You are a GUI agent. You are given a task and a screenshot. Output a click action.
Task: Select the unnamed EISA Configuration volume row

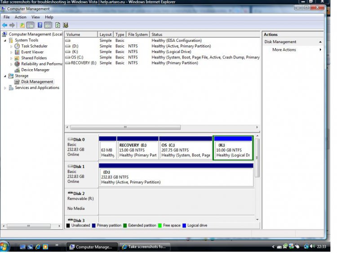click(162, 40)
